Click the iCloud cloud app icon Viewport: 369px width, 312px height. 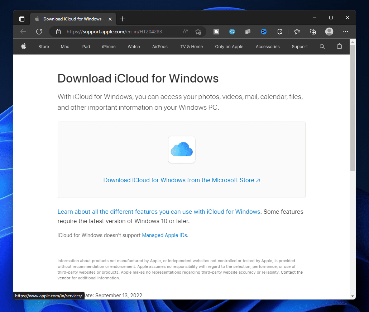[x=182, y=150]
